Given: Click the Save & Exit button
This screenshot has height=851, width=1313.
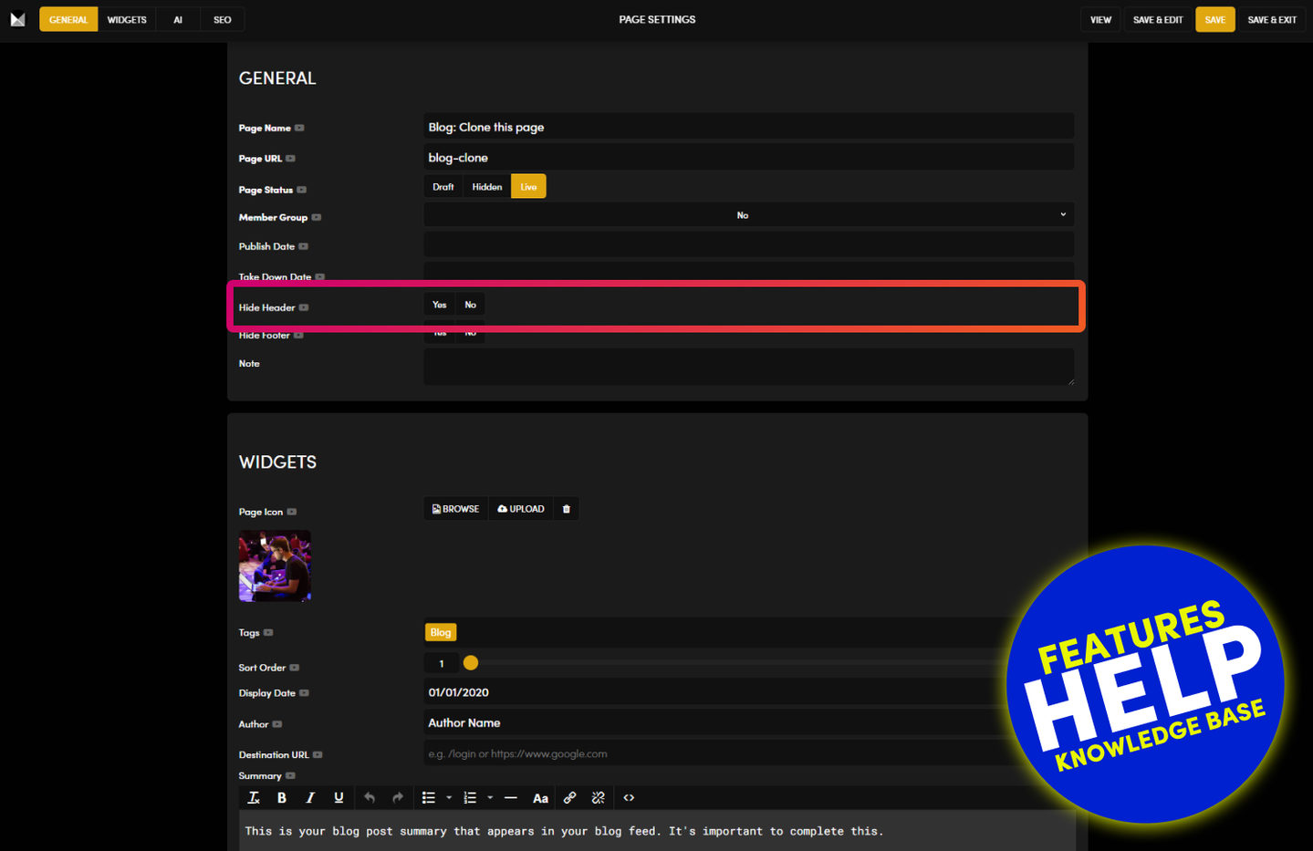Looking at the screenshot, I should tap(1272, 20).
